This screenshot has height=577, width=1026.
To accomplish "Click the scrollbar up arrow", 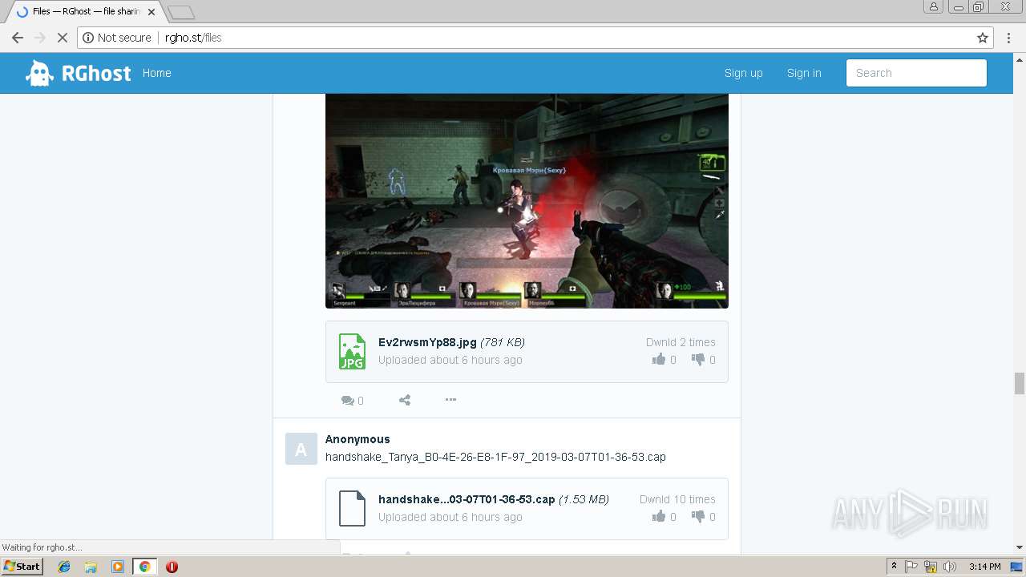I will click(1020, 59).
